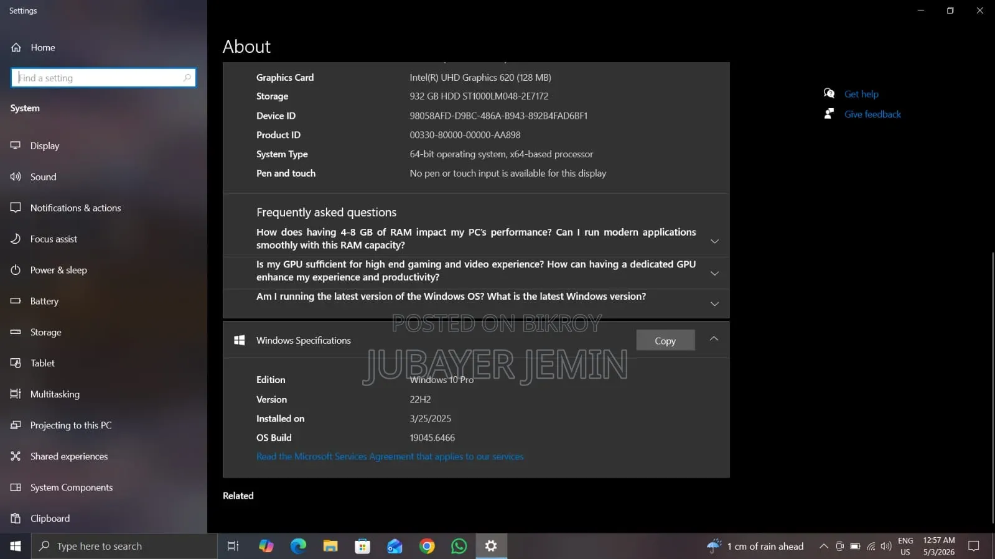995x559 pixels.
Task: Click the Get help chat icon
Action: click(829, 93)
